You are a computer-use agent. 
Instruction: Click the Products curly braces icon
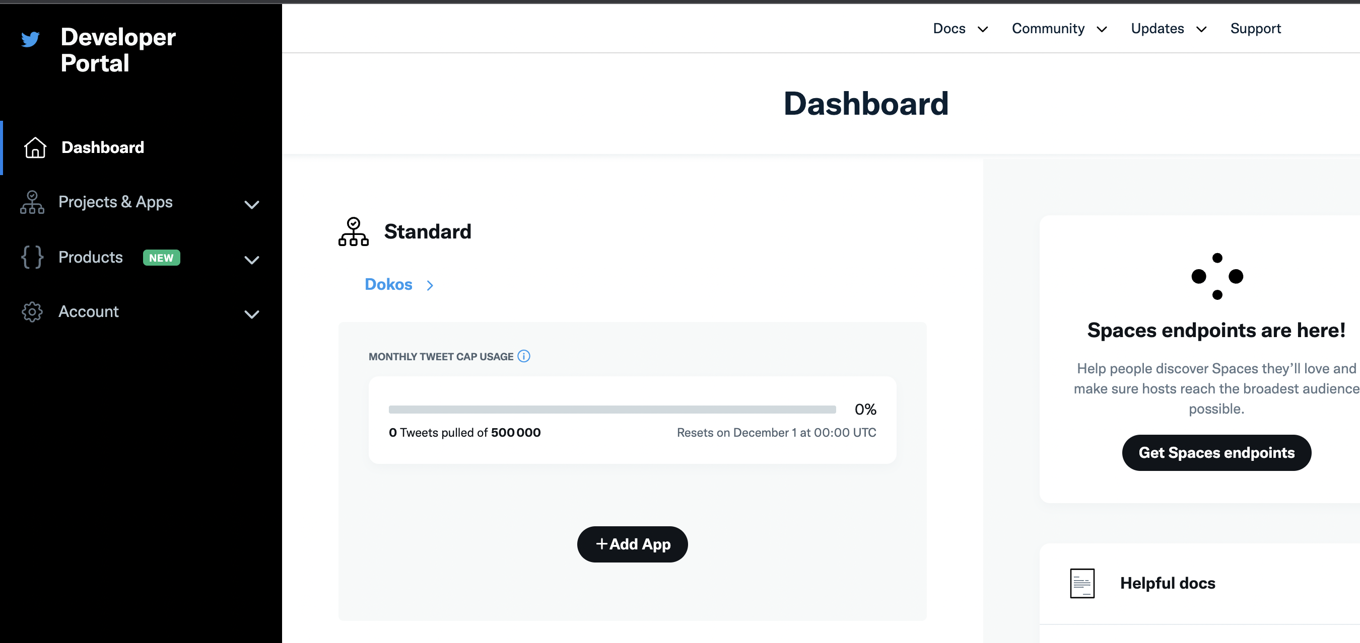pos(32,258)
